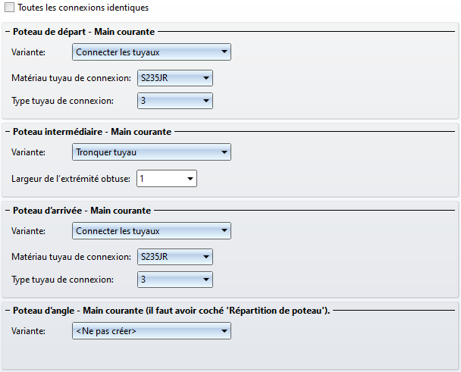This screenshot has height=372, width=461.
Task: Open Variante dropdown under Poteau d'arrivée
Action: tap(151, 231)
